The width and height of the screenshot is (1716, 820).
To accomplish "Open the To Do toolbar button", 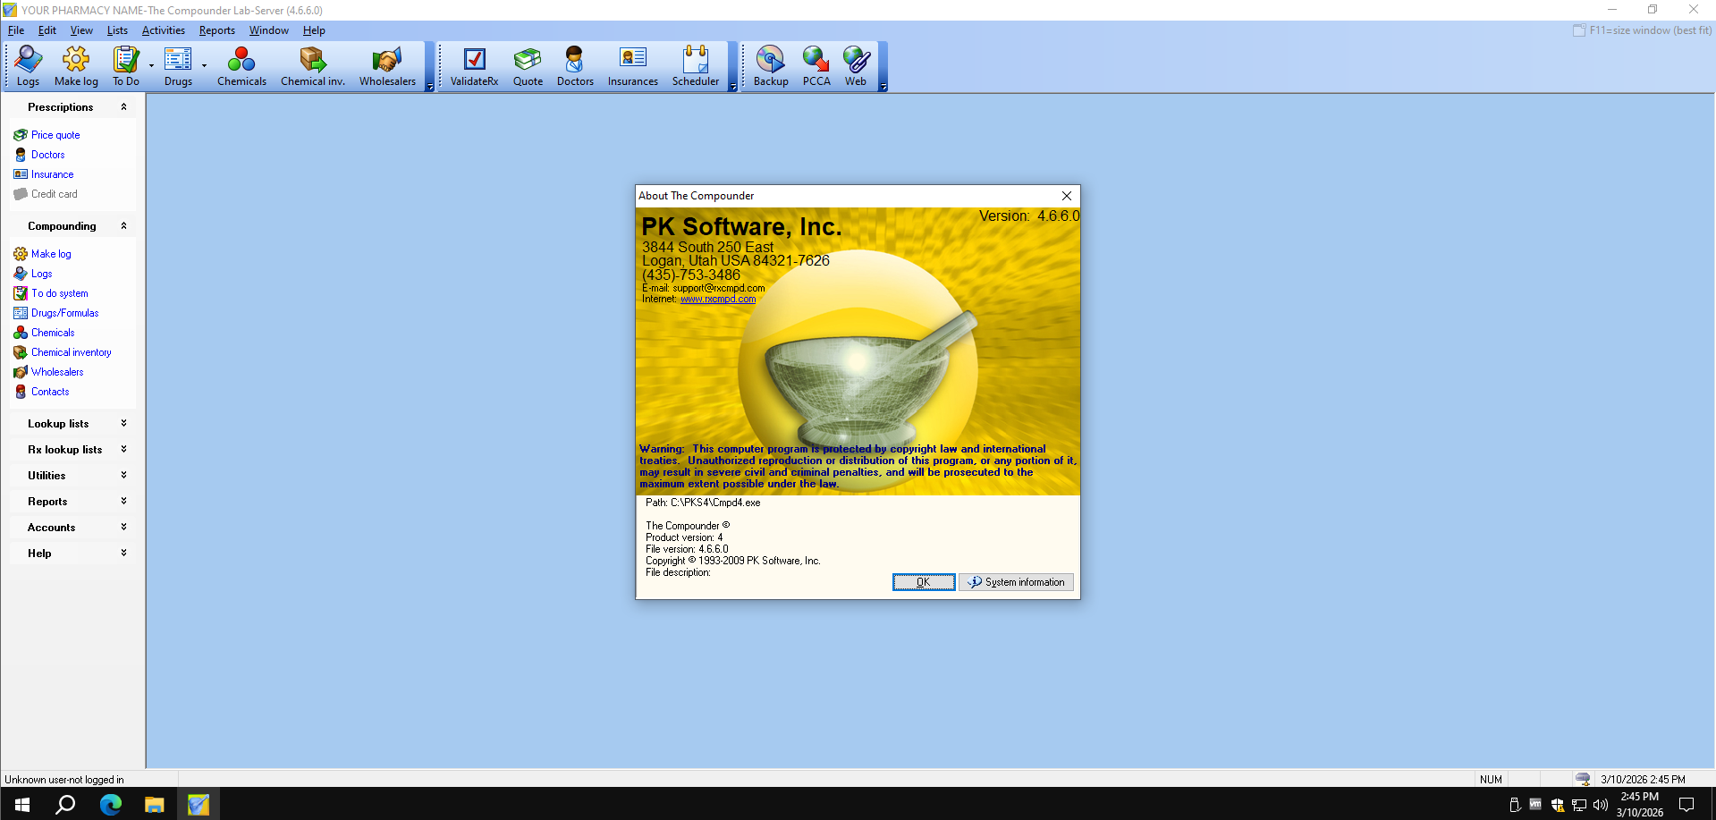I will pyautogui.click(x=126, y=66).
